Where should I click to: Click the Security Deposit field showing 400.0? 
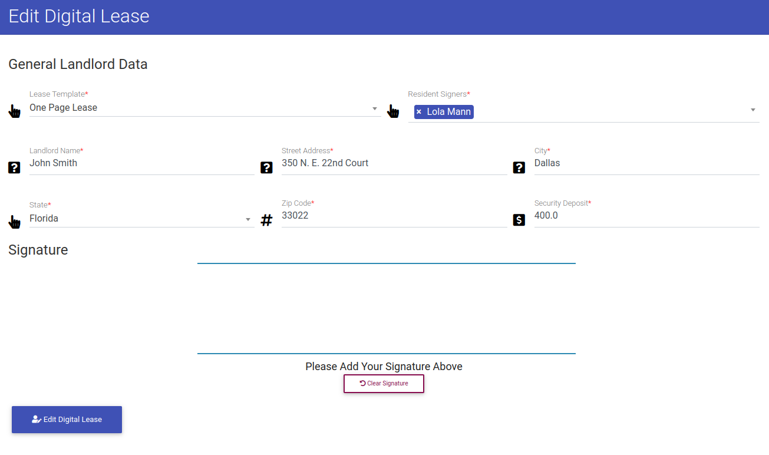pos(646,216)
